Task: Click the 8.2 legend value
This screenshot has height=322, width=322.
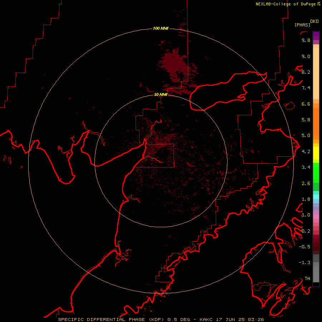Action: [306, 72]
